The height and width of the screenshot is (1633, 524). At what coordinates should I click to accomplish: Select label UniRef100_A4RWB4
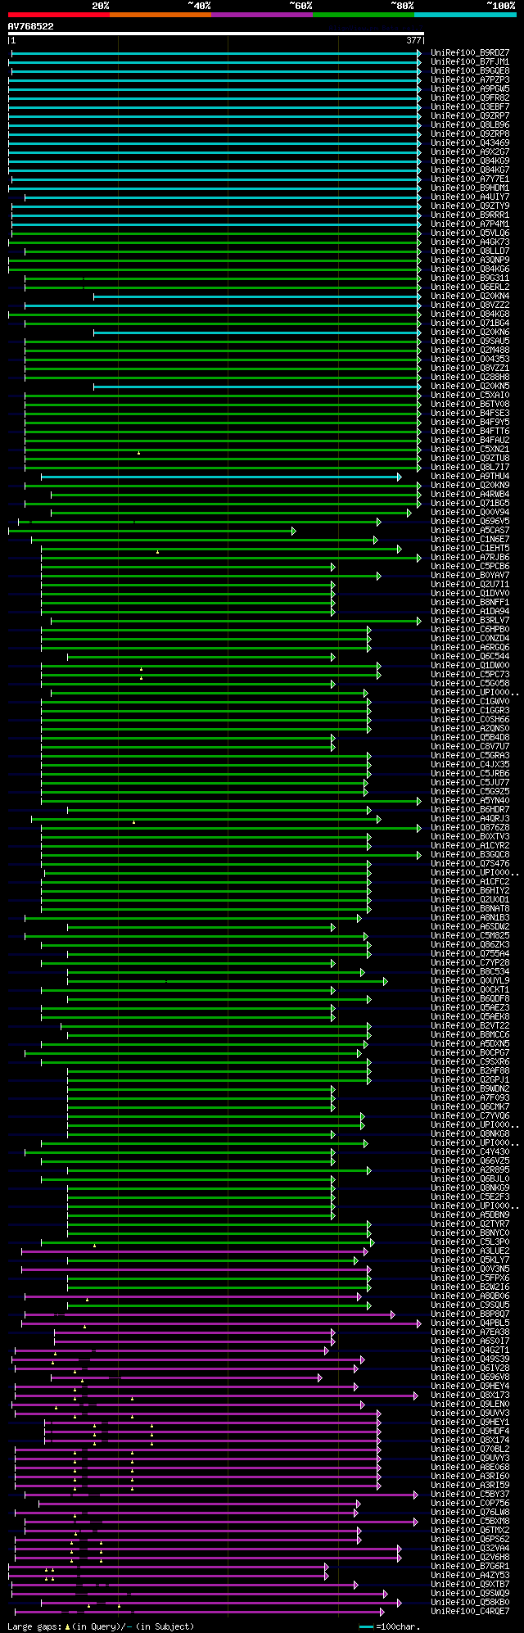coord(470,495)
